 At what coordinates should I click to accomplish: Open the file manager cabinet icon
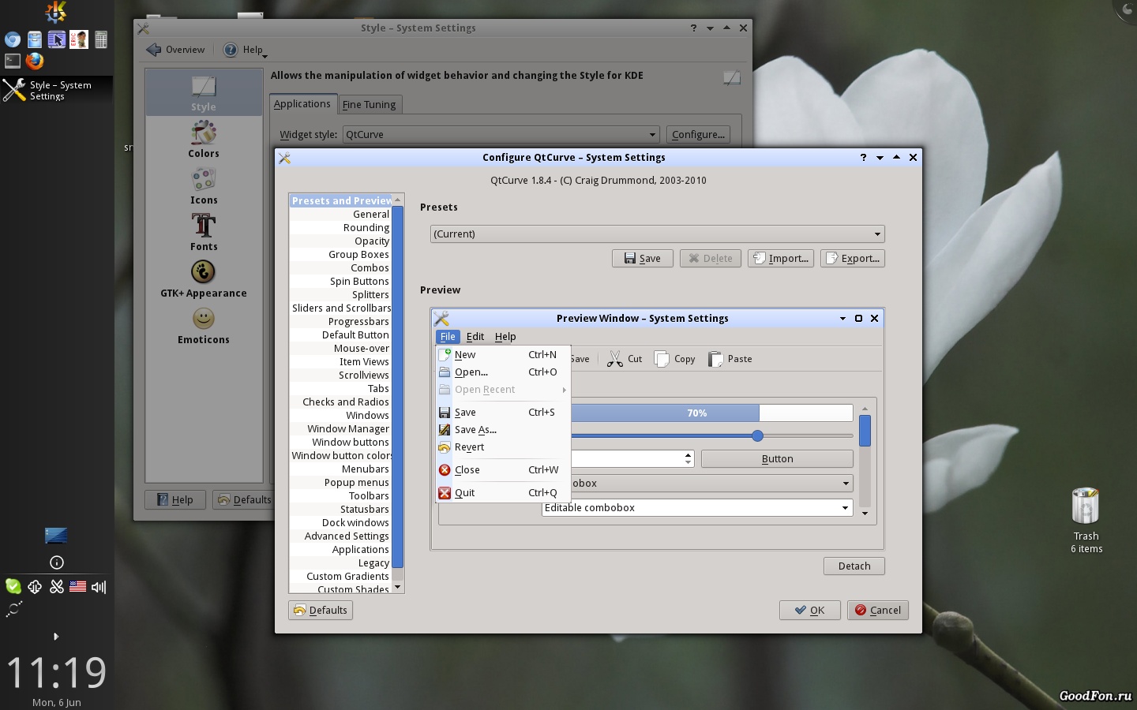point(35,39)
